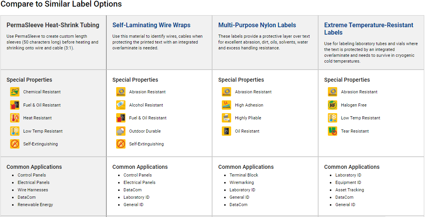Click Abrasion Resistant icon under Nylon Labels

pos(226,92)
